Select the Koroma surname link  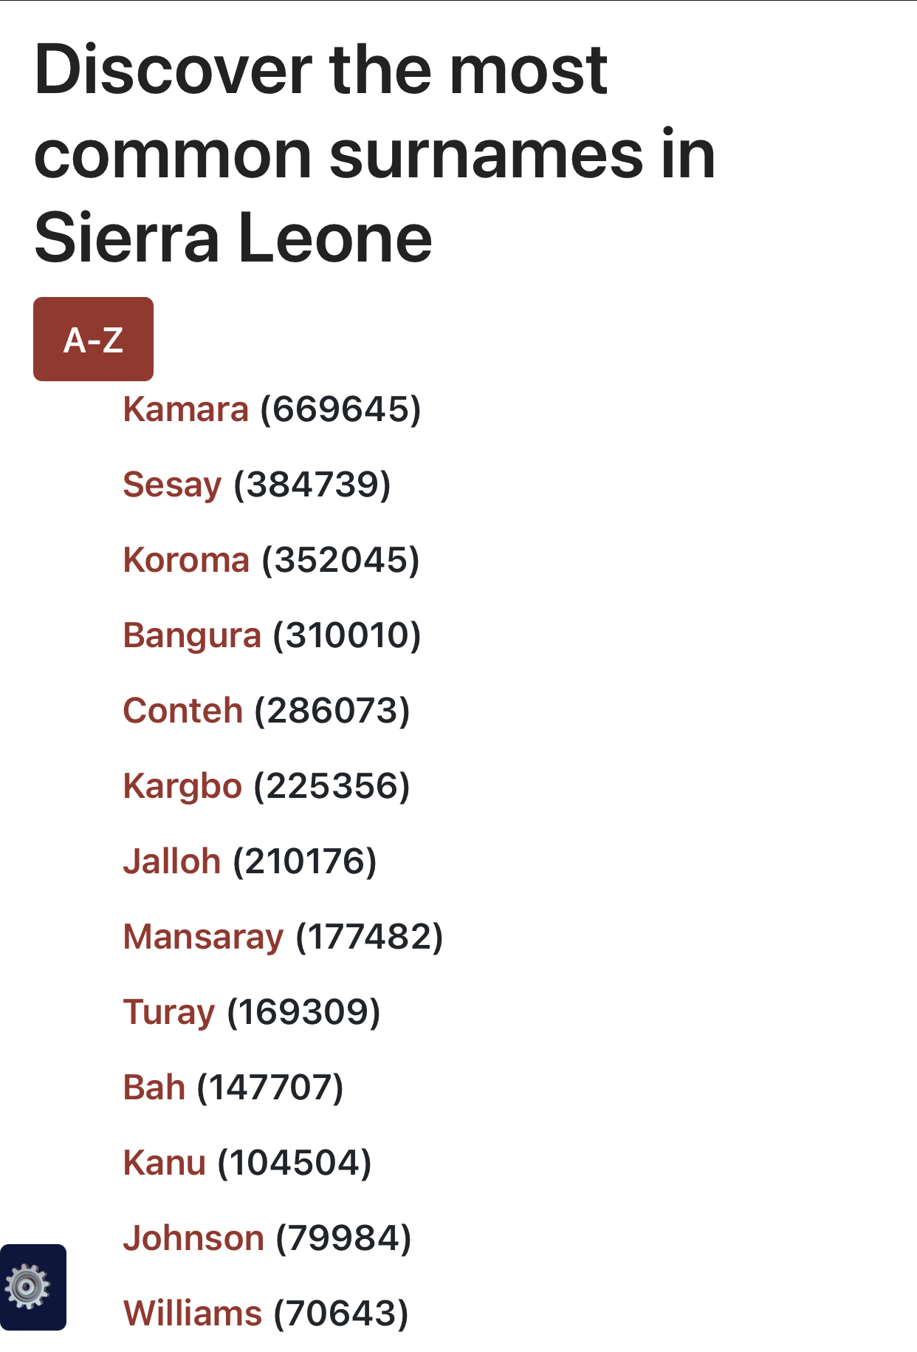pos(186,560)
